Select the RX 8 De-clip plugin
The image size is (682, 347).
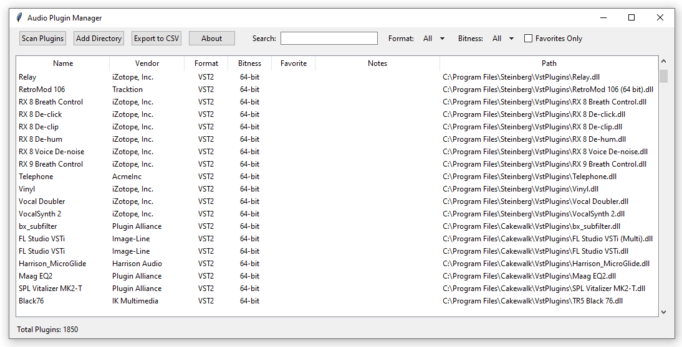point(337,127)
